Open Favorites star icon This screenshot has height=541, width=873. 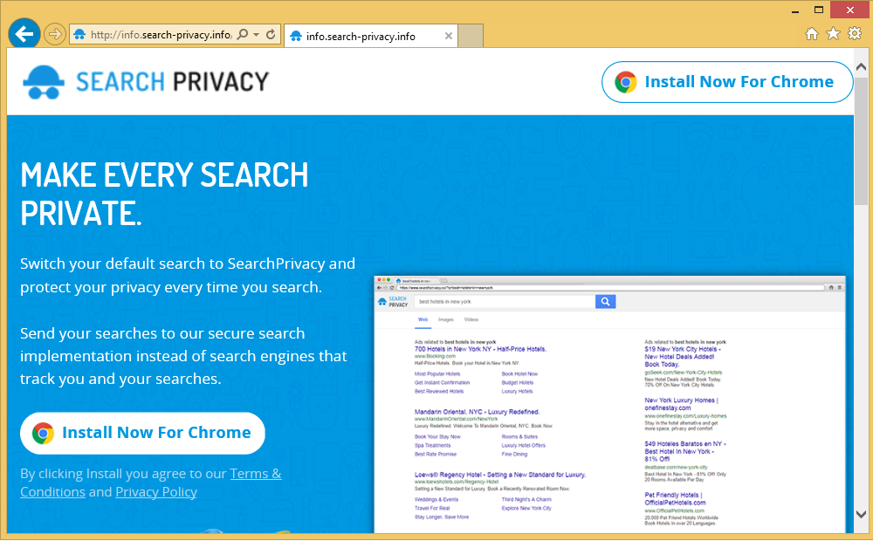coord(833,34)
